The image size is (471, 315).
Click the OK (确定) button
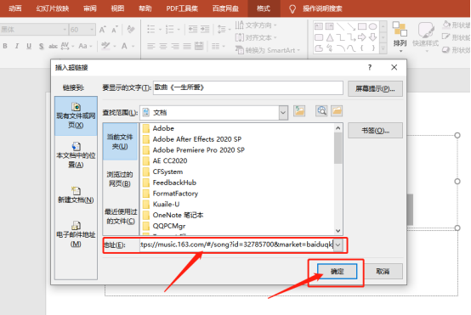click(337, 272)
